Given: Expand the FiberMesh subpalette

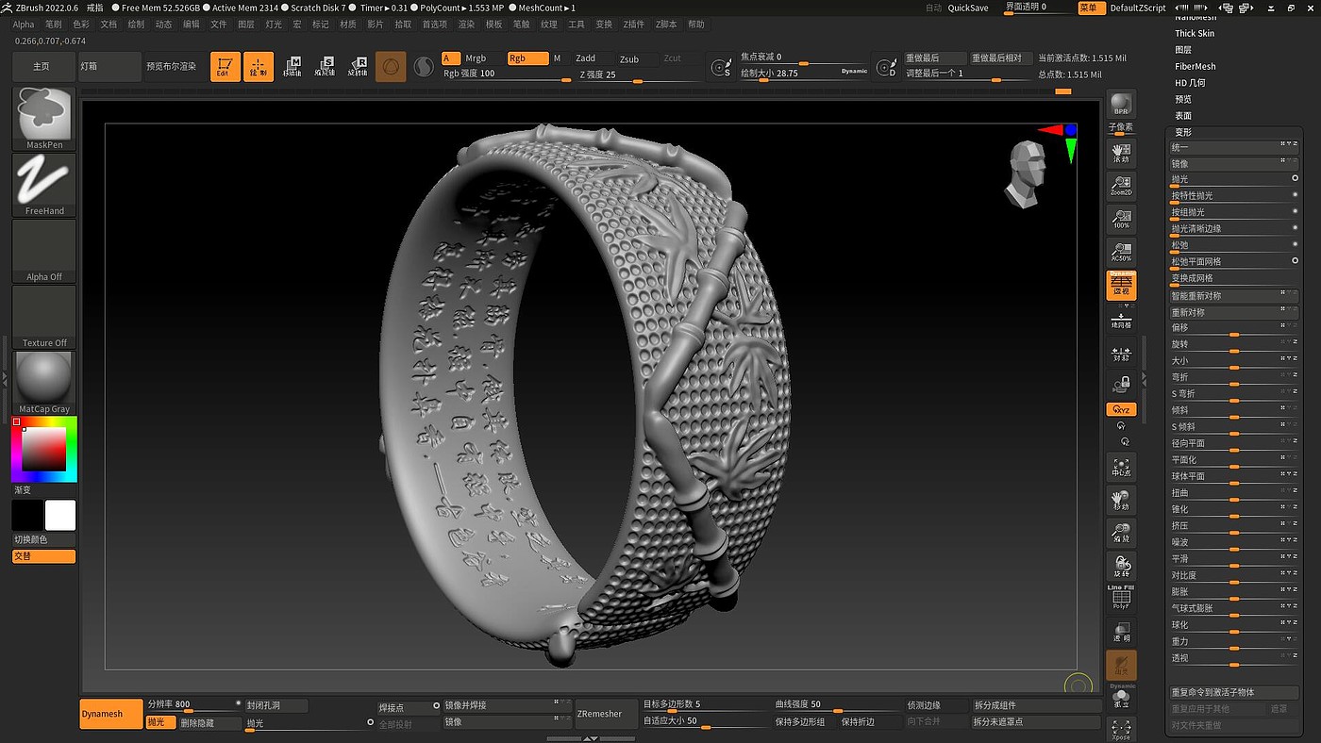Looking at the screenshot, I should (1195, 66).
